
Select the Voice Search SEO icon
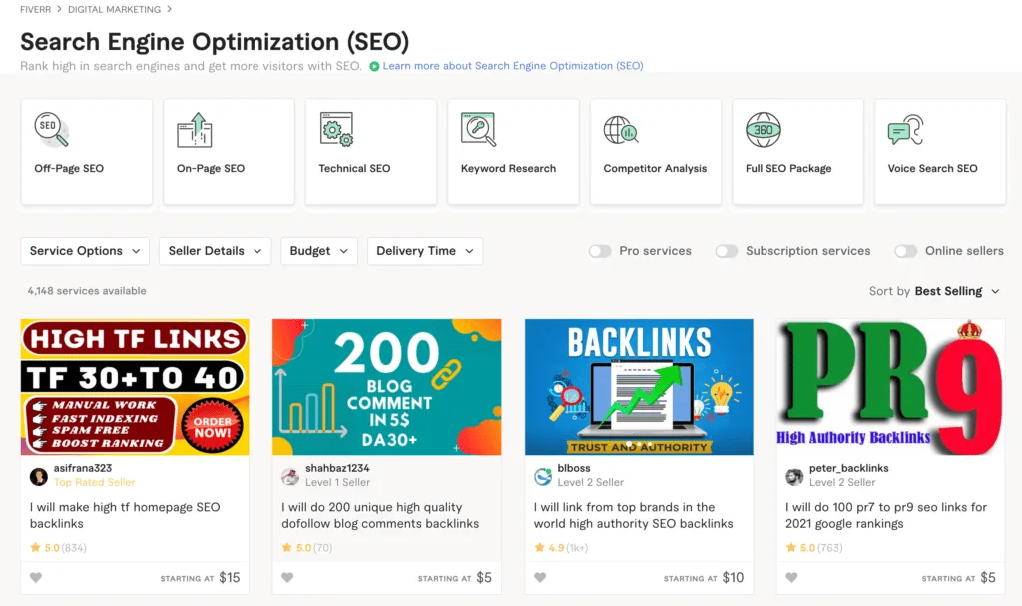click(x=905, y=130)
